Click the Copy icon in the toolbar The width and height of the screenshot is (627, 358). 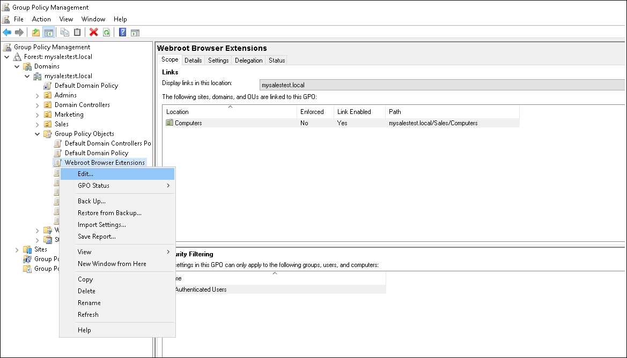click(64, 32)
